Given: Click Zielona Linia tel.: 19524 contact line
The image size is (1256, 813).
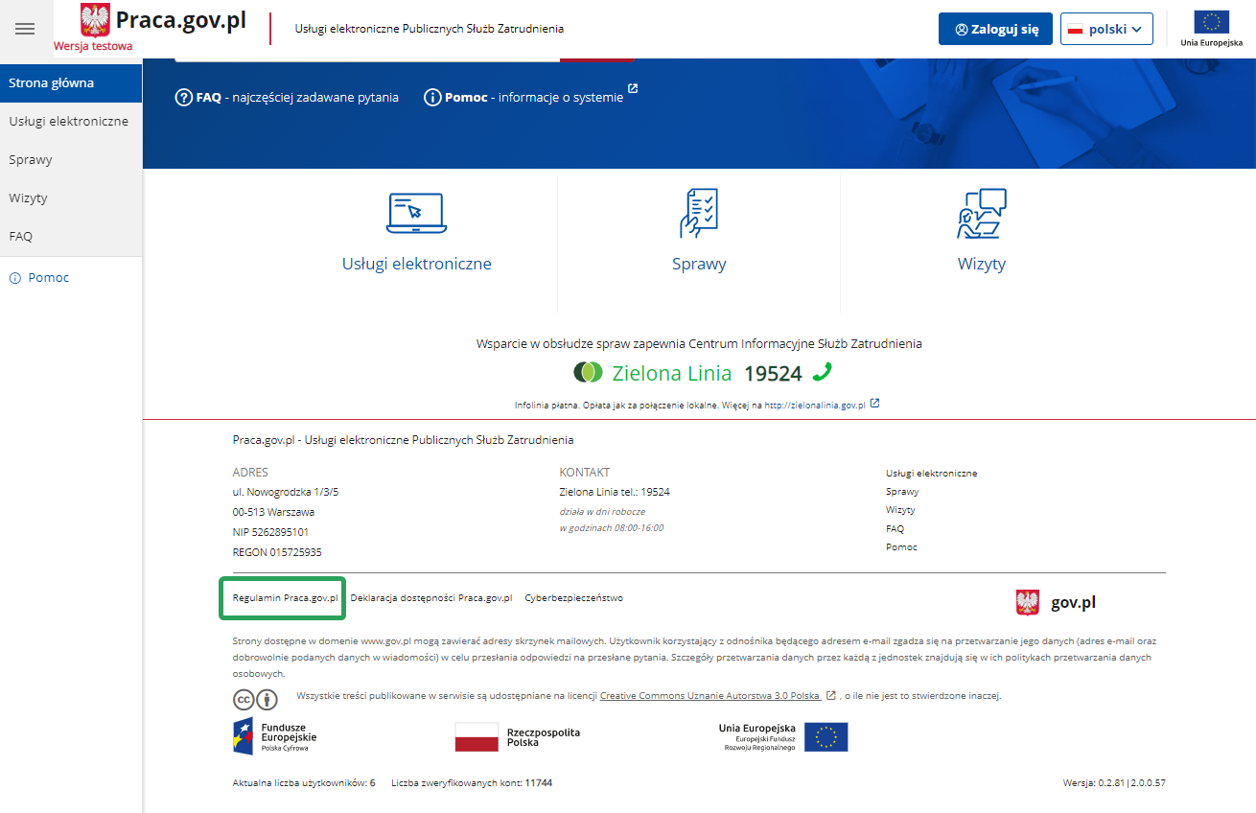Looking at the screenshot, I should pos(615,492).
